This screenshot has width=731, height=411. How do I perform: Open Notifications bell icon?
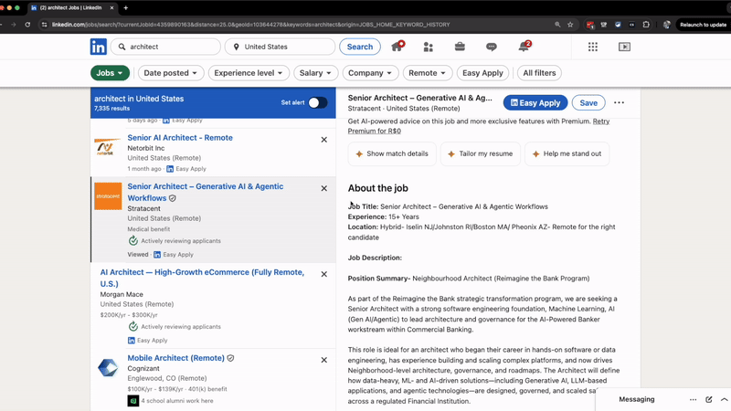click(524, 47)
